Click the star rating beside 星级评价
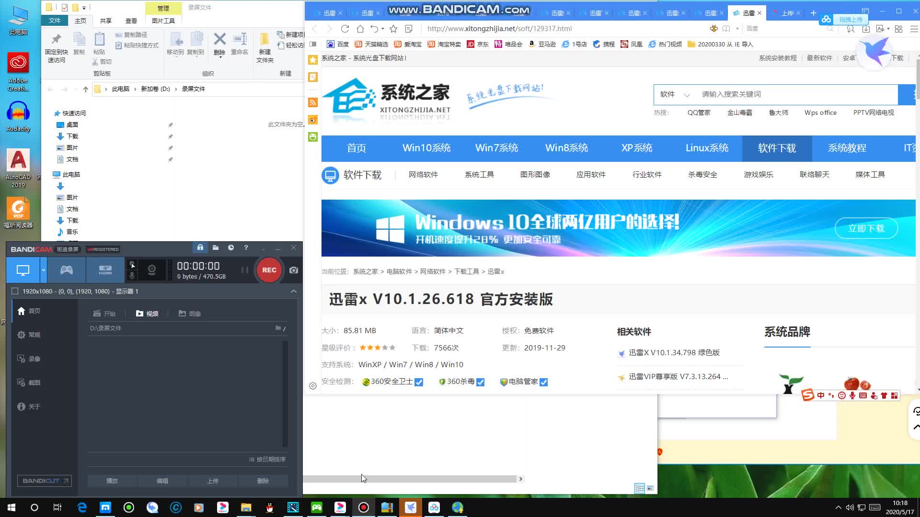 pyautogui.click(x=378, y=348)
